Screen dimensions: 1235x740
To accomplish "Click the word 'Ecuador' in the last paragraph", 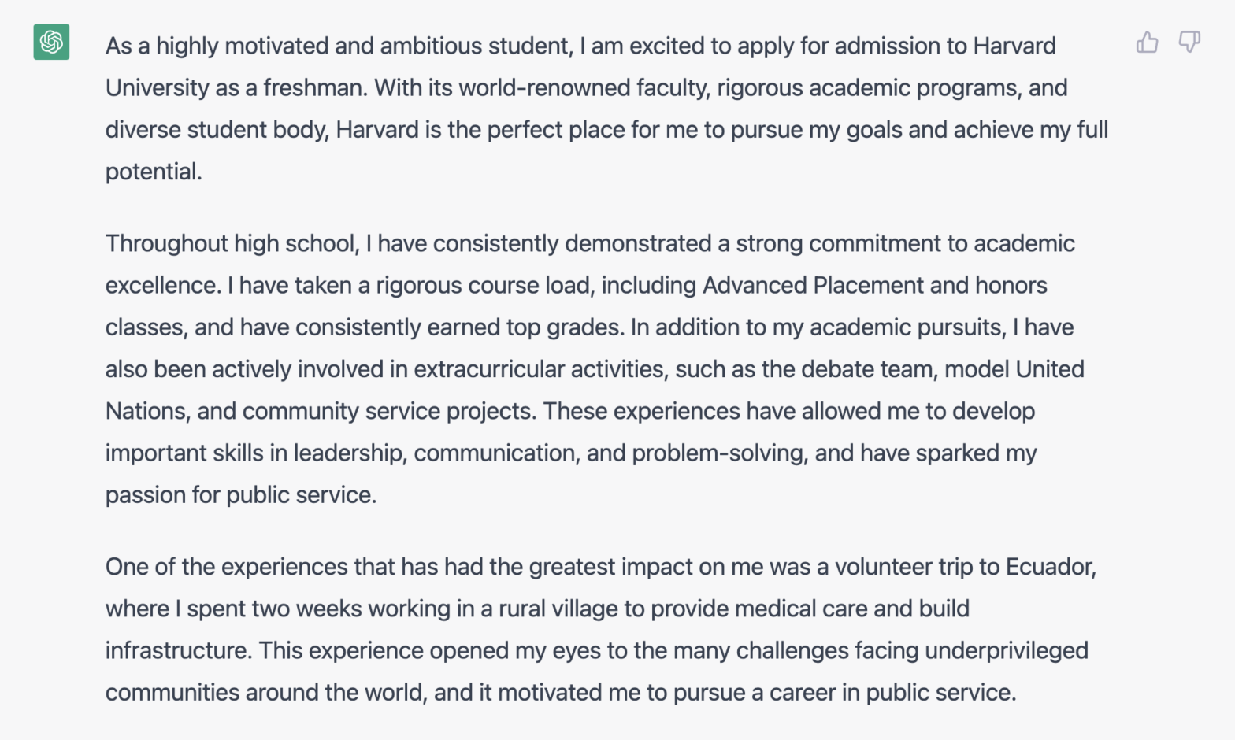I will coord(1049,567).
